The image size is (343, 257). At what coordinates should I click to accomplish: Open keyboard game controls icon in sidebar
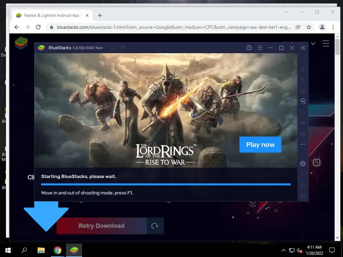(x=303, y=91)
